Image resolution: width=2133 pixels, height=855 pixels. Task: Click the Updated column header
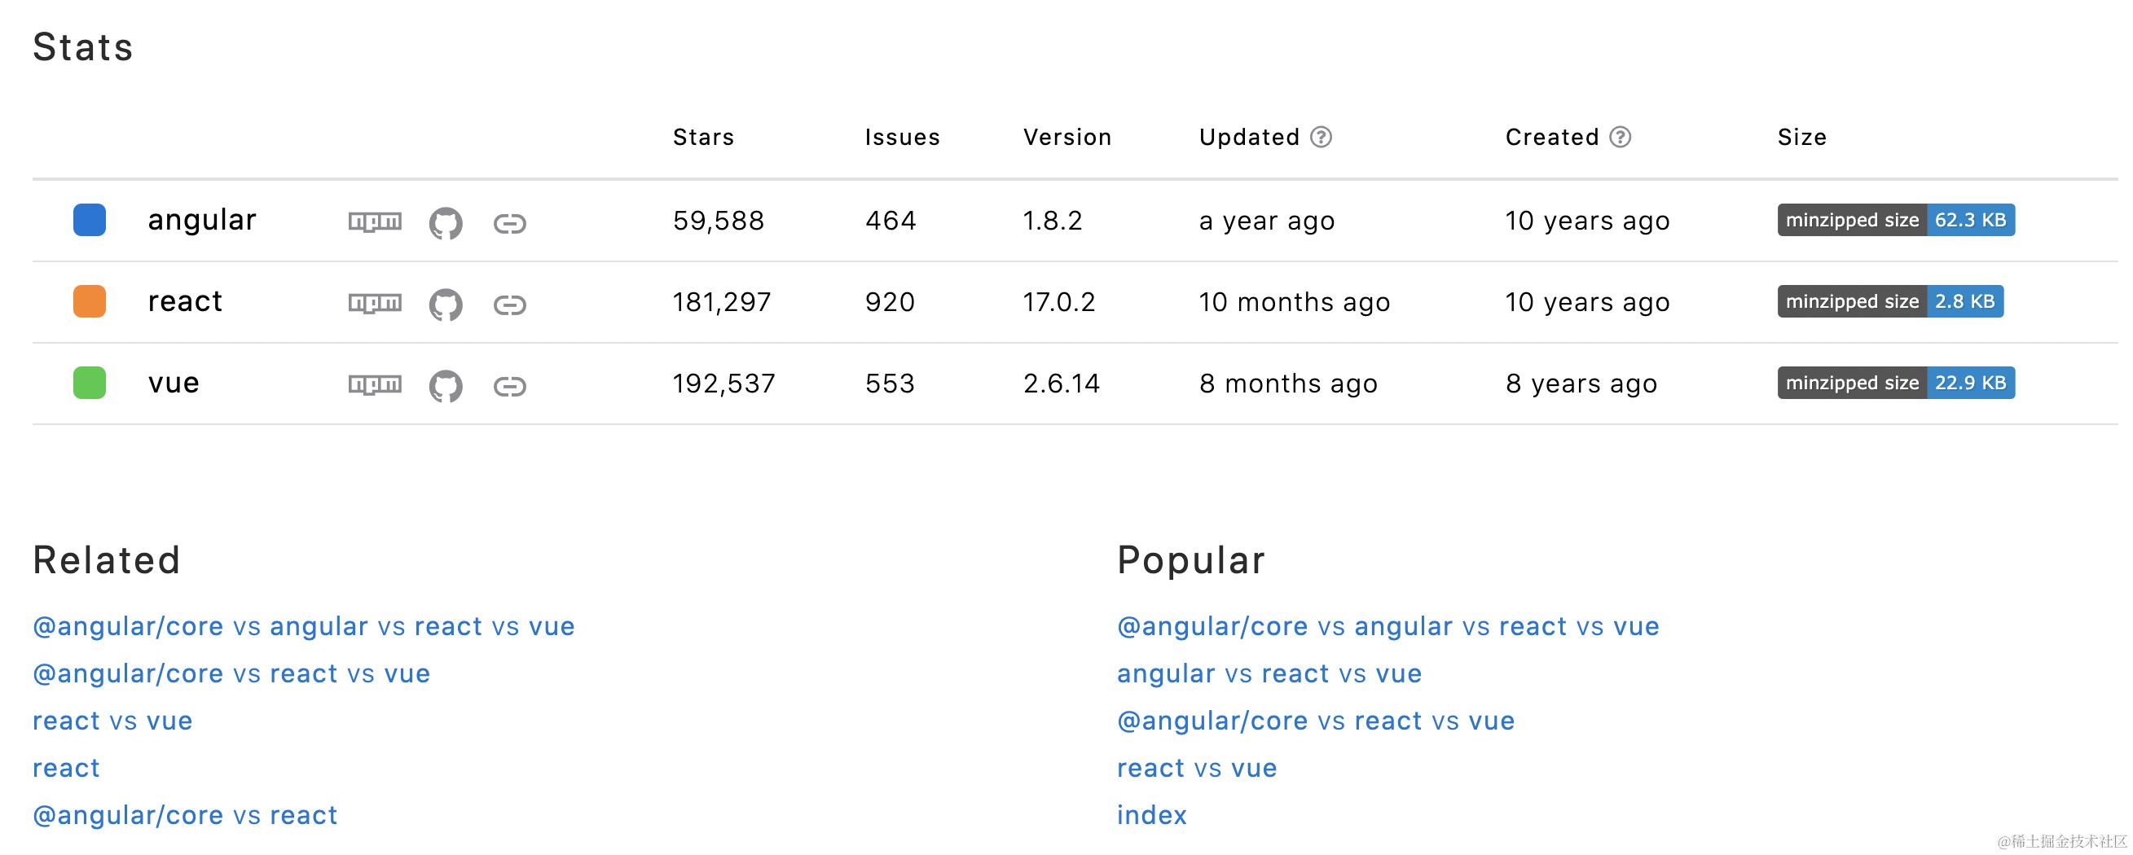click(x=1249, y=138)
